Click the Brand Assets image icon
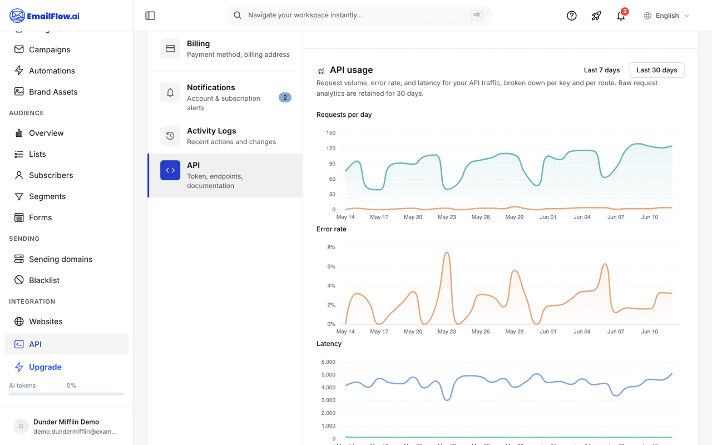 pyautogui.click(x=19, y=91)
